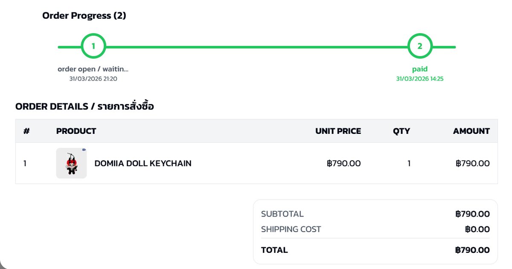This screenshot has height=269, width=512.
Task: Click the PRODUCT column header
Action: [x=76, y=131]
